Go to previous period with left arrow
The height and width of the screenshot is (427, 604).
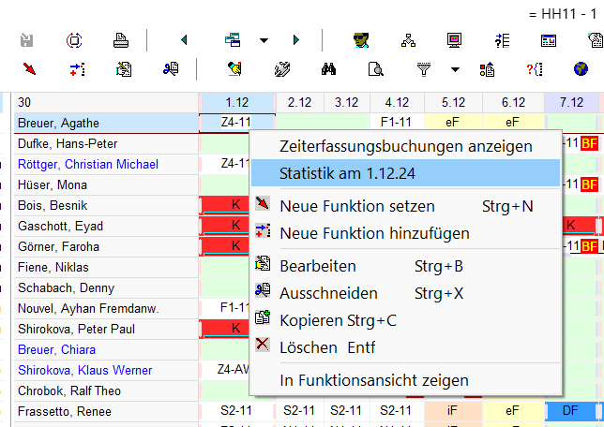[184, 40]
